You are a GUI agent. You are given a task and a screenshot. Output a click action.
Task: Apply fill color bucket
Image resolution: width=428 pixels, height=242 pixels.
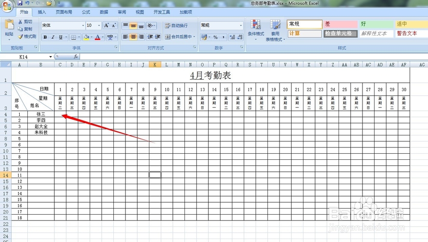pos(86,37)
